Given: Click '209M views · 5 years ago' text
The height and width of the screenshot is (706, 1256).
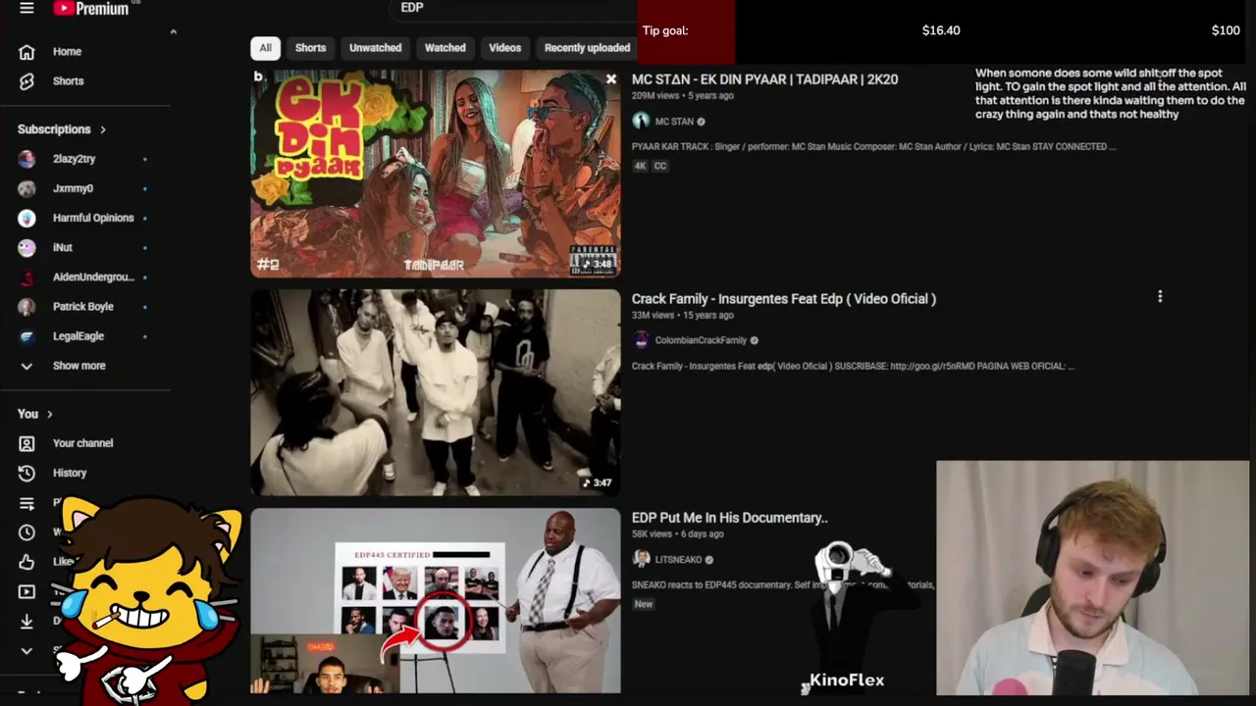Looking at the screenshot, I should (x=683, y=96).
